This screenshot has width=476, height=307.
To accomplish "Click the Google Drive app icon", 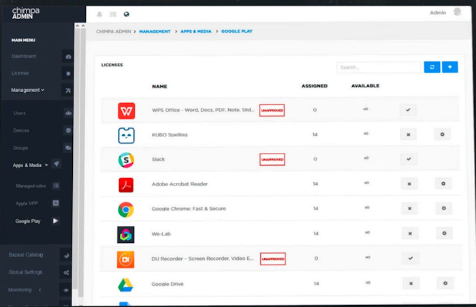I will pyautogui.click(x=125, y=285).
